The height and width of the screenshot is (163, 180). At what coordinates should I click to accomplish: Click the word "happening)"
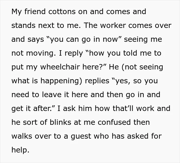pyautogui.click(x=61, y=81)
